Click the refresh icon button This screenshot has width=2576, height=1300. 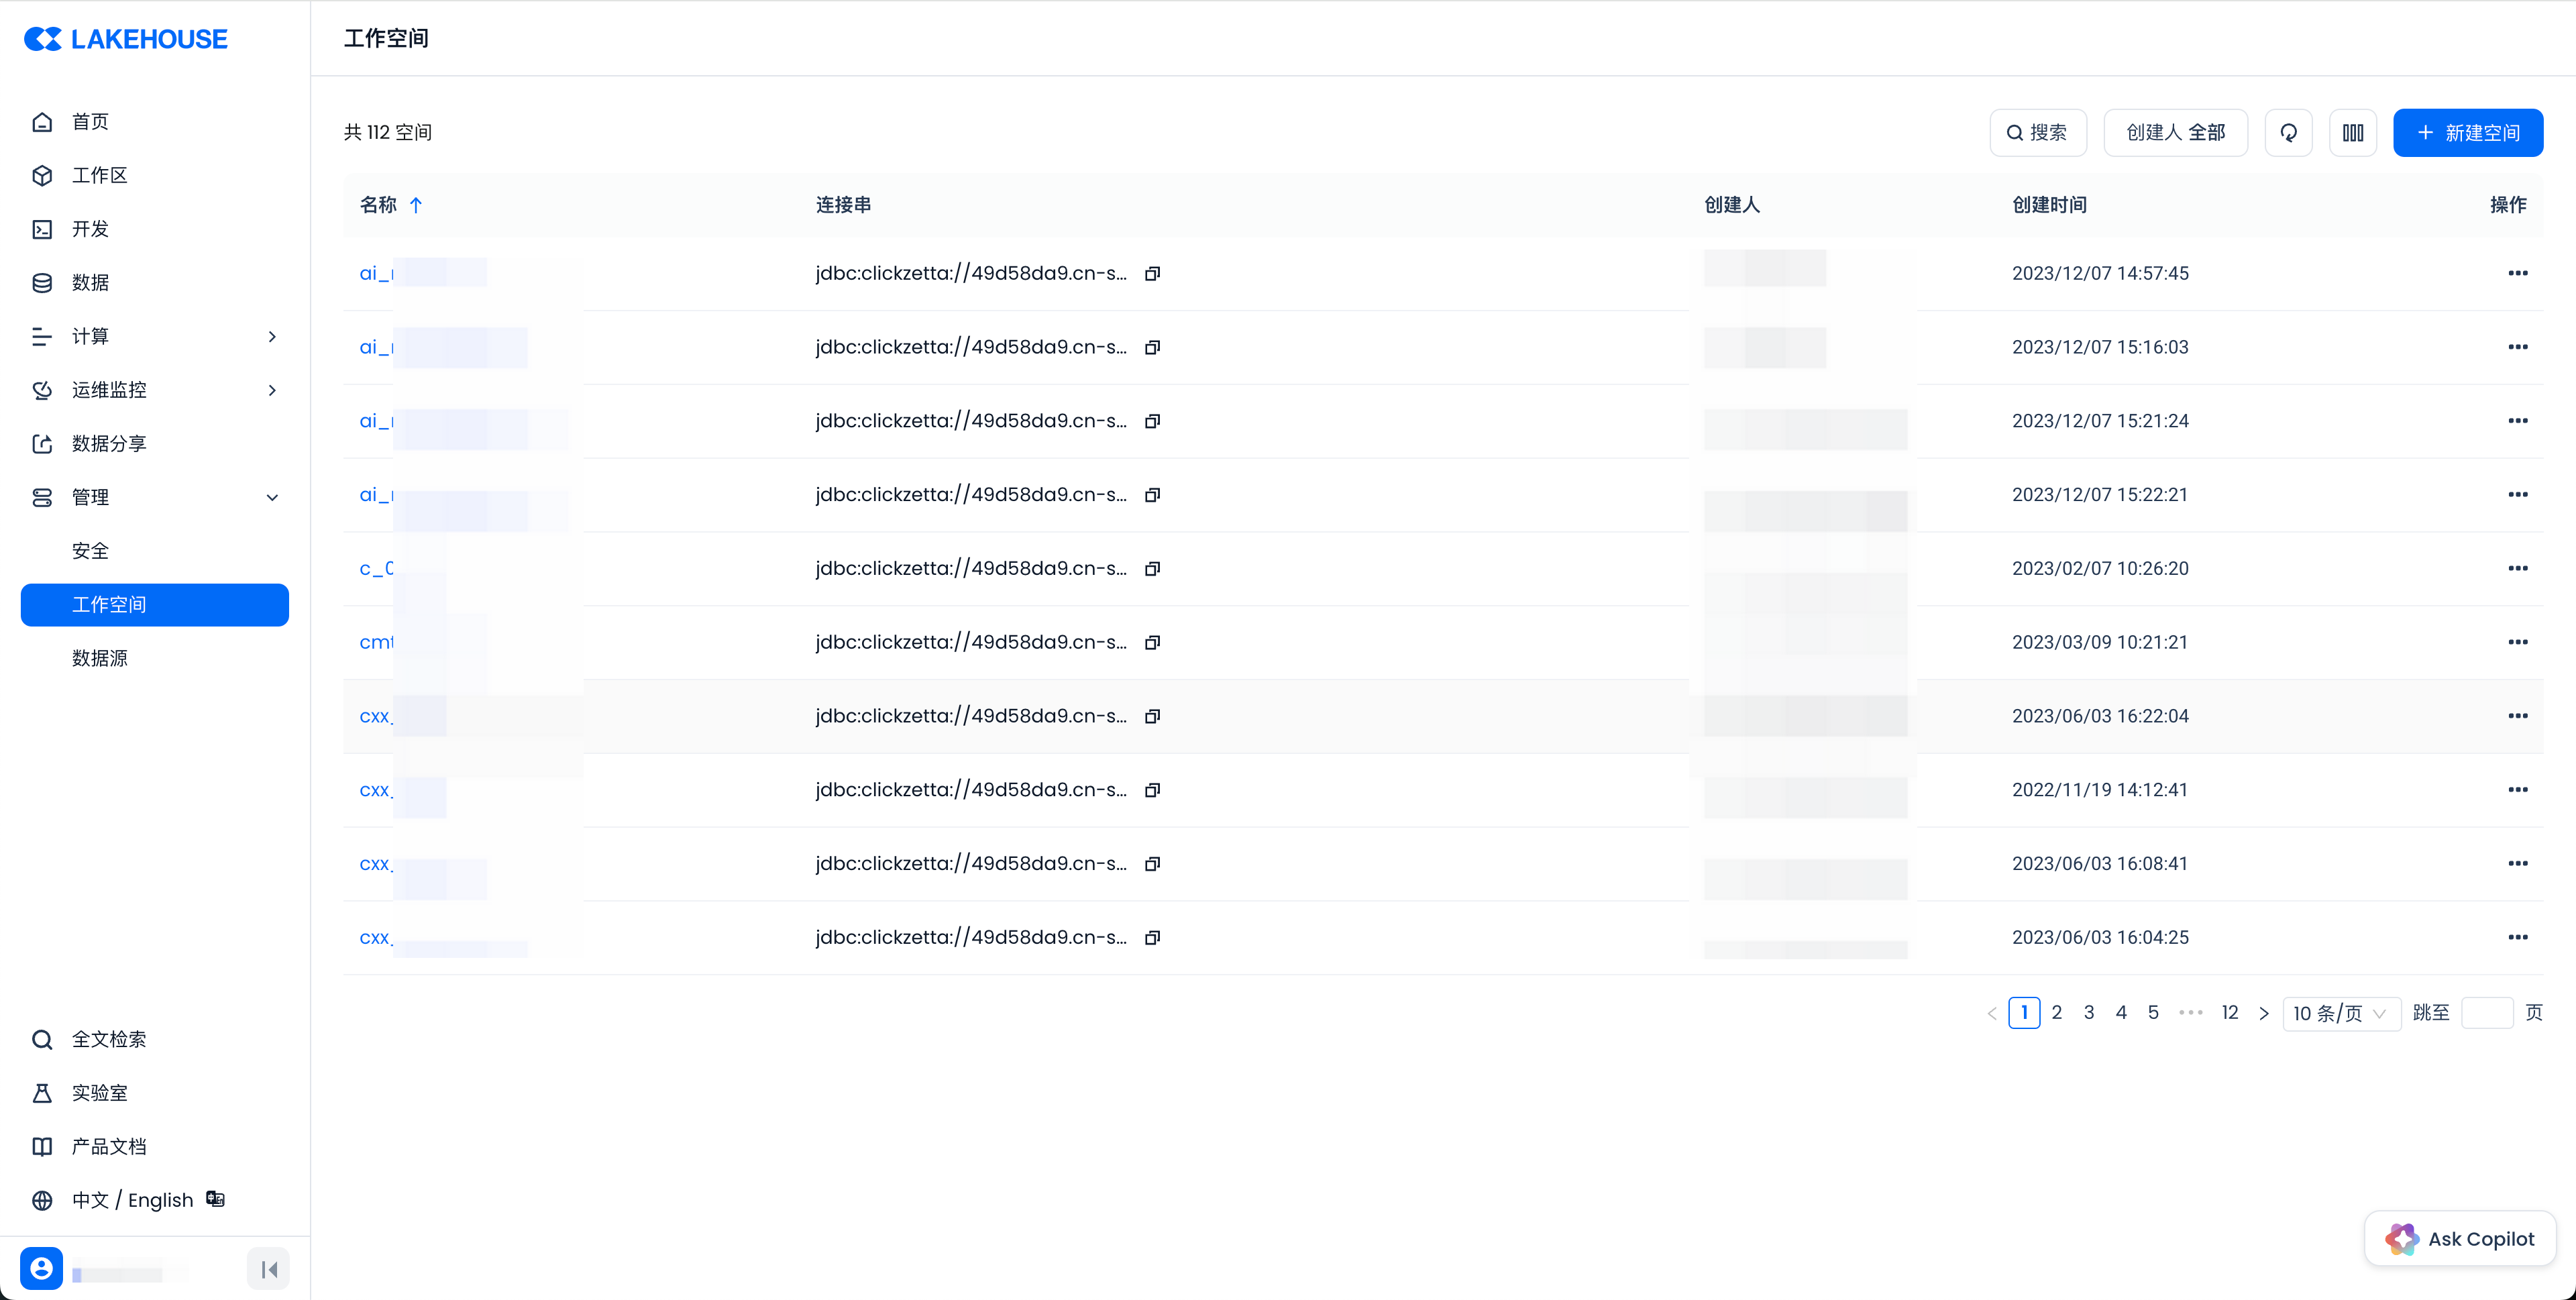tap(2288, 133)
